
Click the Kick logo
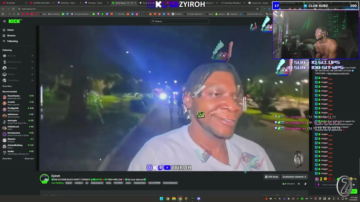(x=15, y=21)
